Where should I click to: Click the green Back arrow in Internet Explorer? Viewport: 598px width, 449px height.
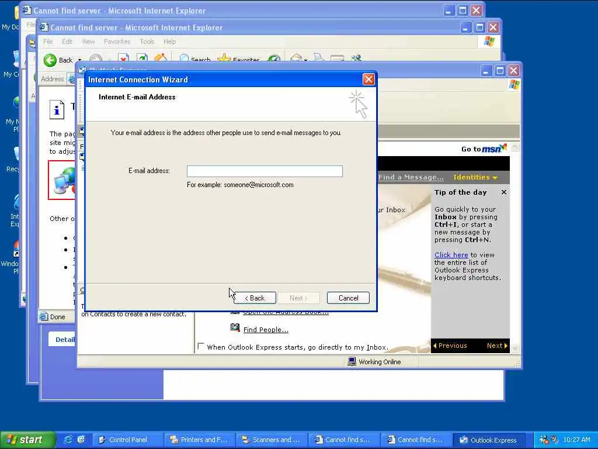point(50,60)
